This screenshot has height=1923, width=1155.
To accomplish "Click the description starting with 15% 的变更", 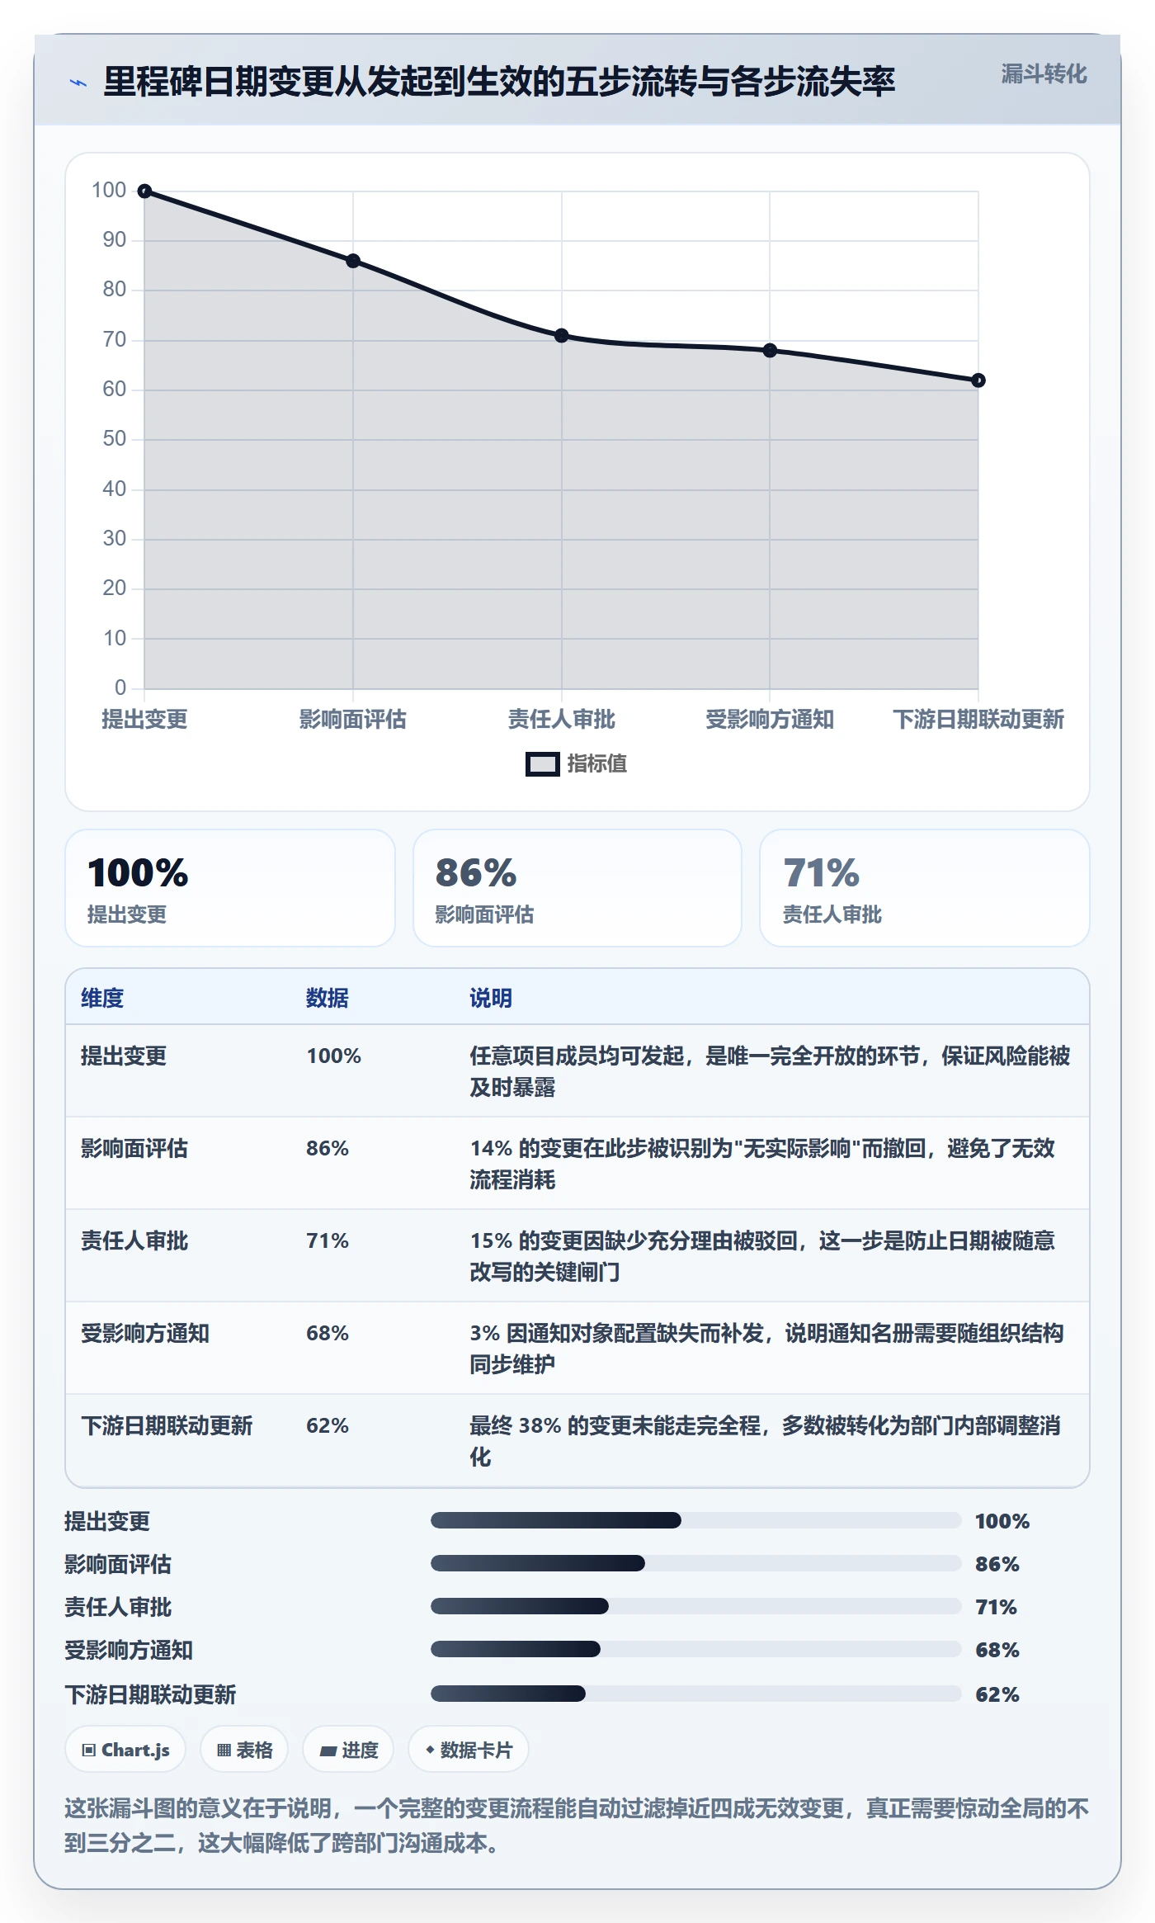I will tap(762, 1256).
